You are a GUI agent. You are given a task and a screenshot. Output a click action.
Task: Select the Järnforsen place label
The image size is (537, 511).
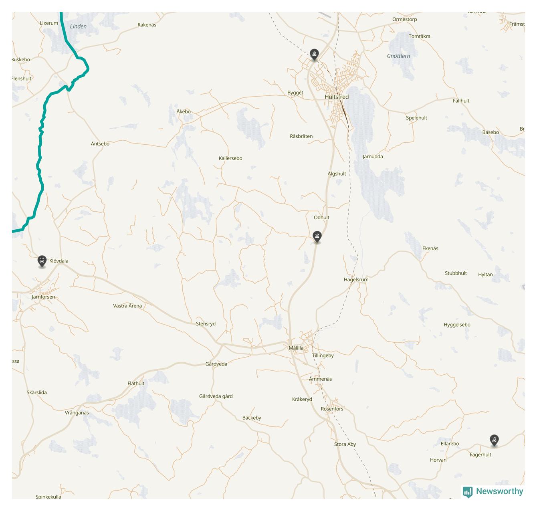[x=43, y=297]
